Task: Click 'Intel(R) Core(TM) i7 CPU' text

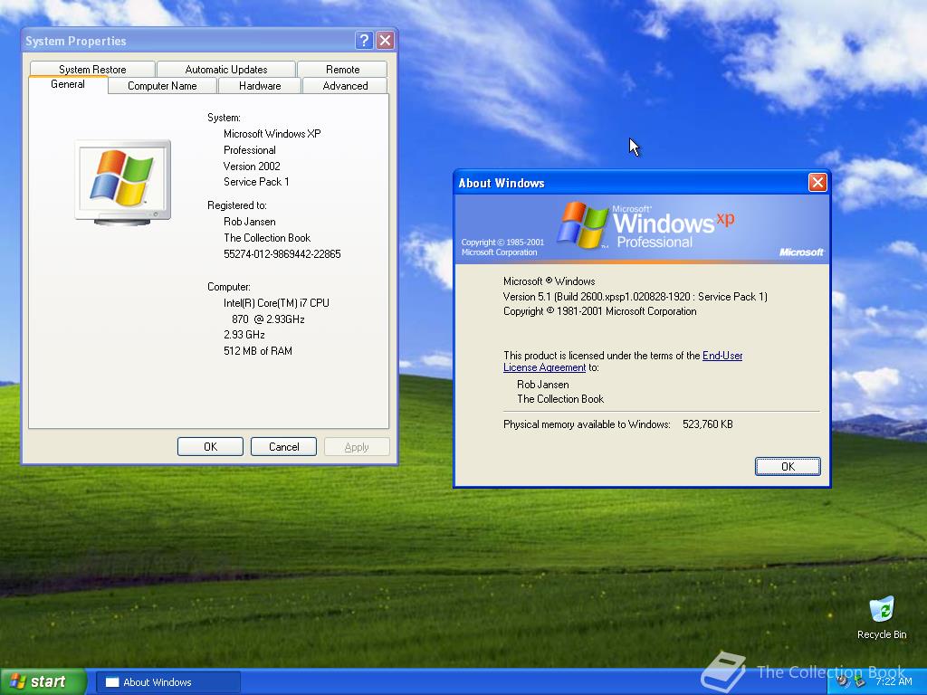Action: click(276, 302)
